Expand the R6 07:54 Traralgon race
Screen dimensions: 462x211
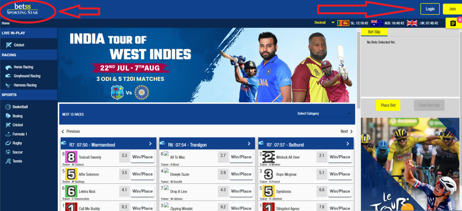pyautogui.click(x=207, y=144)
